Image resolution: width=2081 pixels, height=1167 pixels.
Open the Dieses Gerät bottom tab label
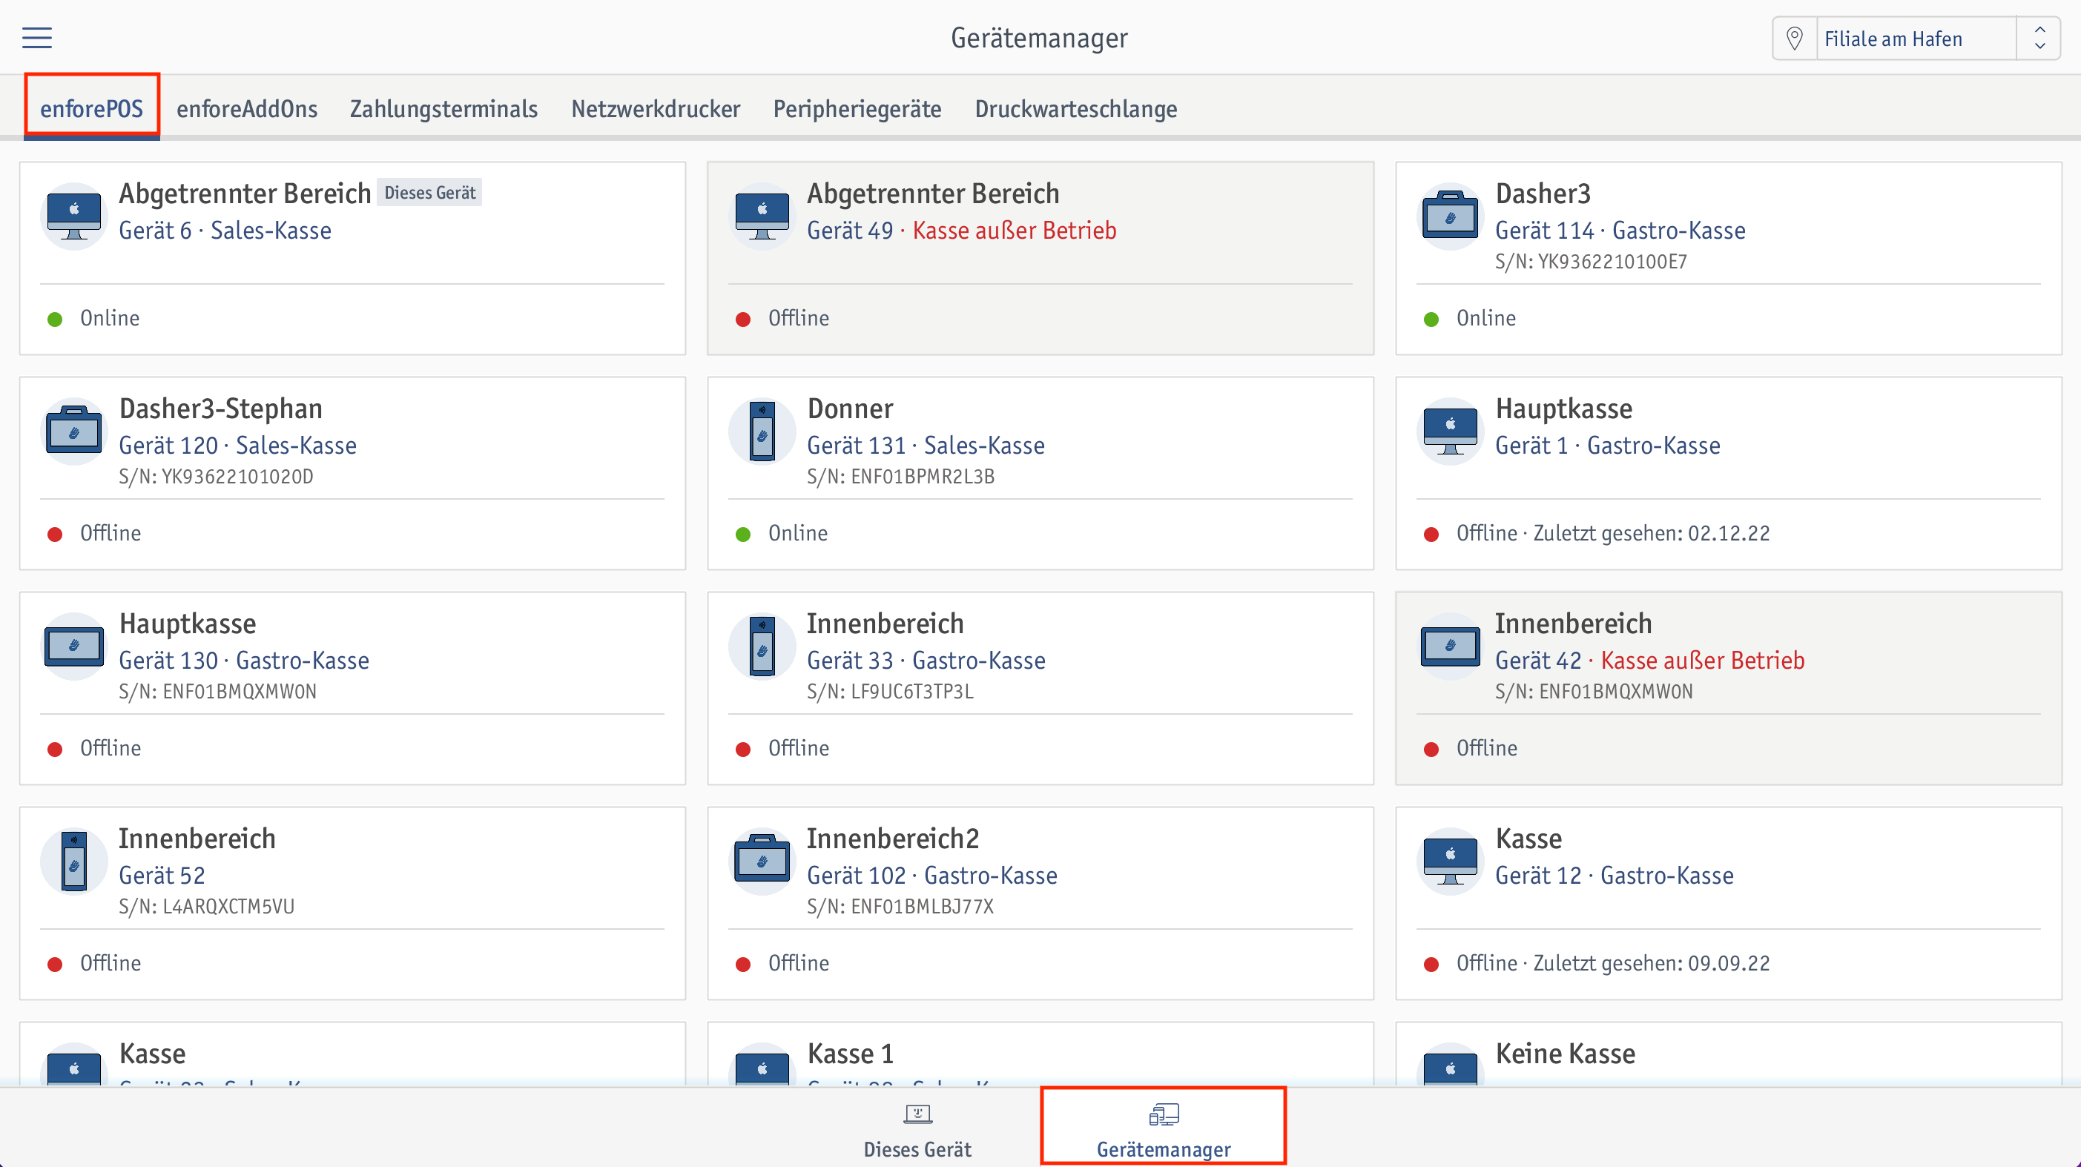pos(917,1148)
